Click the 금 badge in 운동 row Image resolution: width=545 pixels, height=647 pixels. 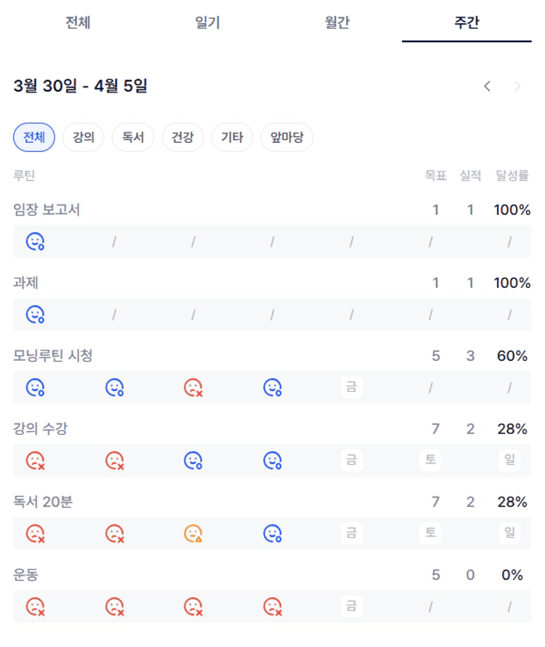pyautogui.click(x=351, y=606)
